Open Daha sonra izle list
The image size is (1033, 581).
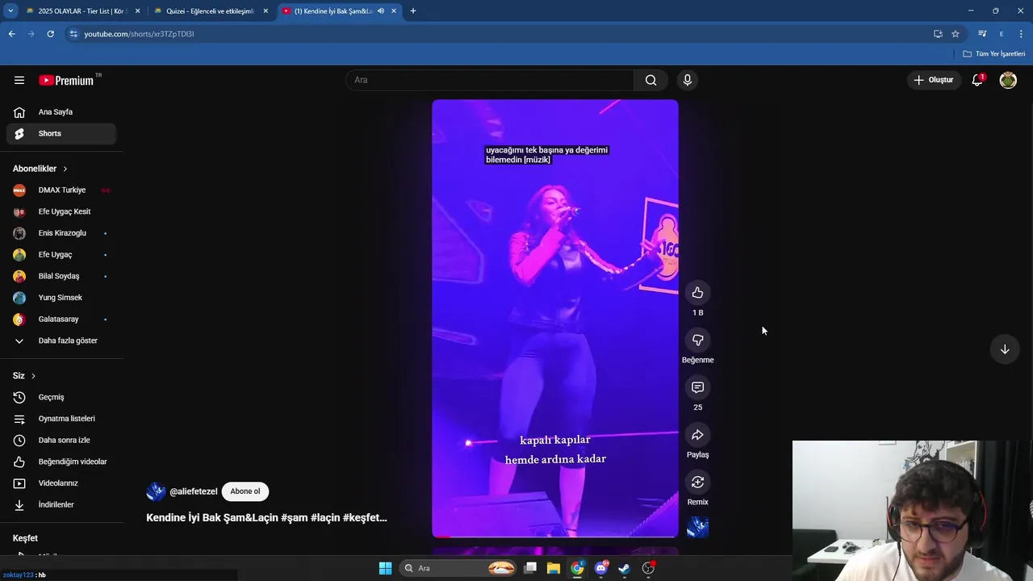coord(61,440)
